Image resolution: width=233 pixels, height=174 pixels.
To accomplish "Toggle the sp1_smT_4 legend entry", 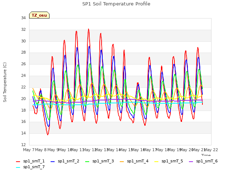I will click(x=134, y=161).
